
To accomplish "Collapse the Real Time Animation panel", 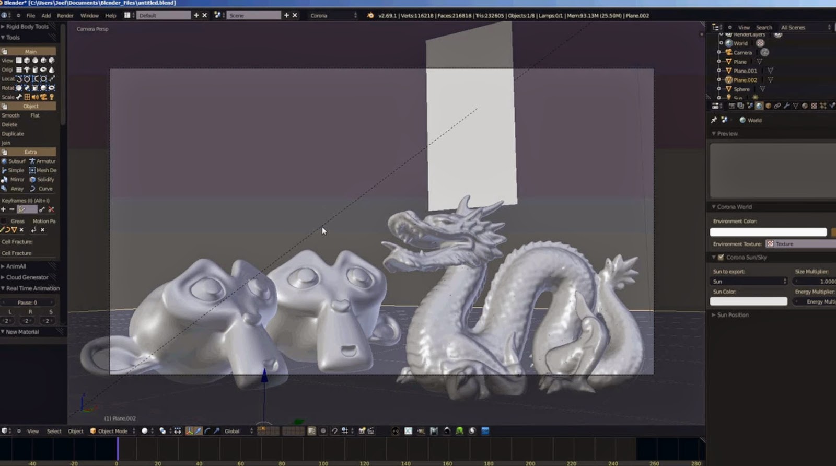I will [x=32, y=288].
